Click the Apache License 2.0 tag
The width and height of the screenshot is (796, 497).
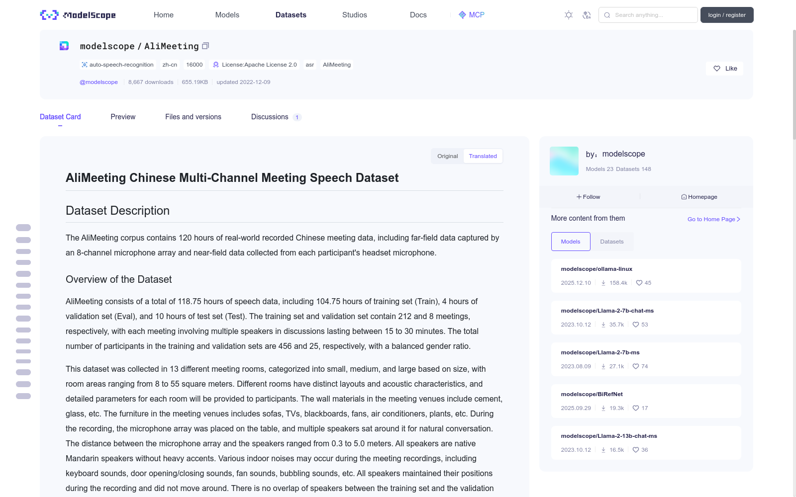pyautogui.click(x=255, y=65)
